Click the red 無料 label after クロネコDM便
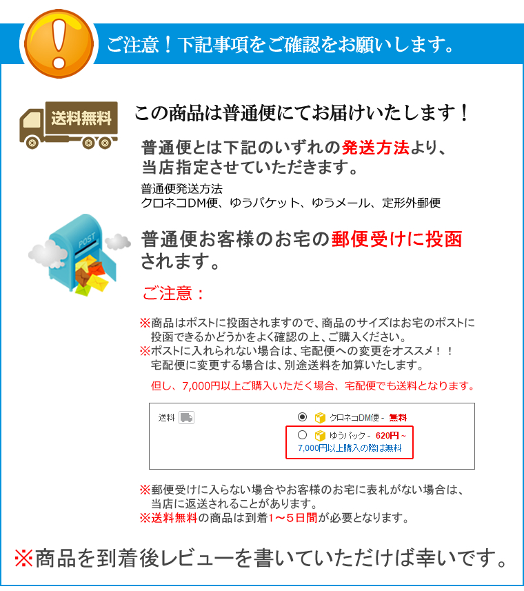 (x=398, y=418)
